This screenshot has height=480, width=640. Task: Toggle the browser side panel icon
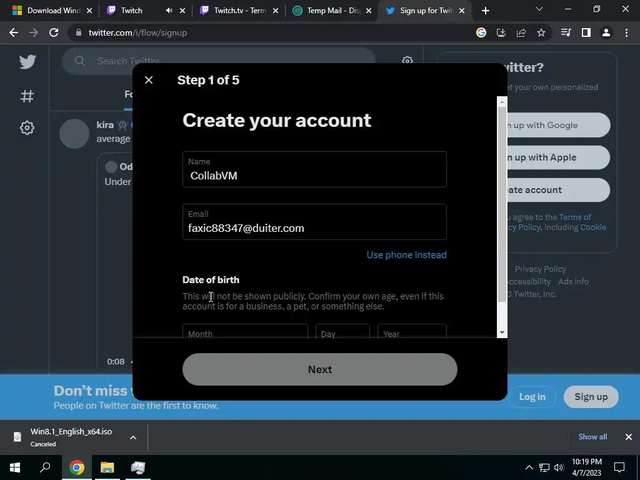tap(586, 32)
